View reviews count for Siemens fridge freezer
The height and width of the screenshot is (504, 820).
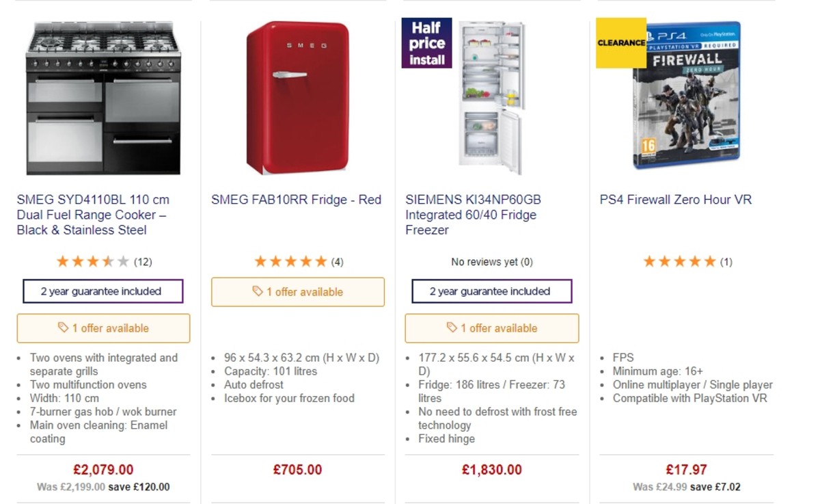491,261
